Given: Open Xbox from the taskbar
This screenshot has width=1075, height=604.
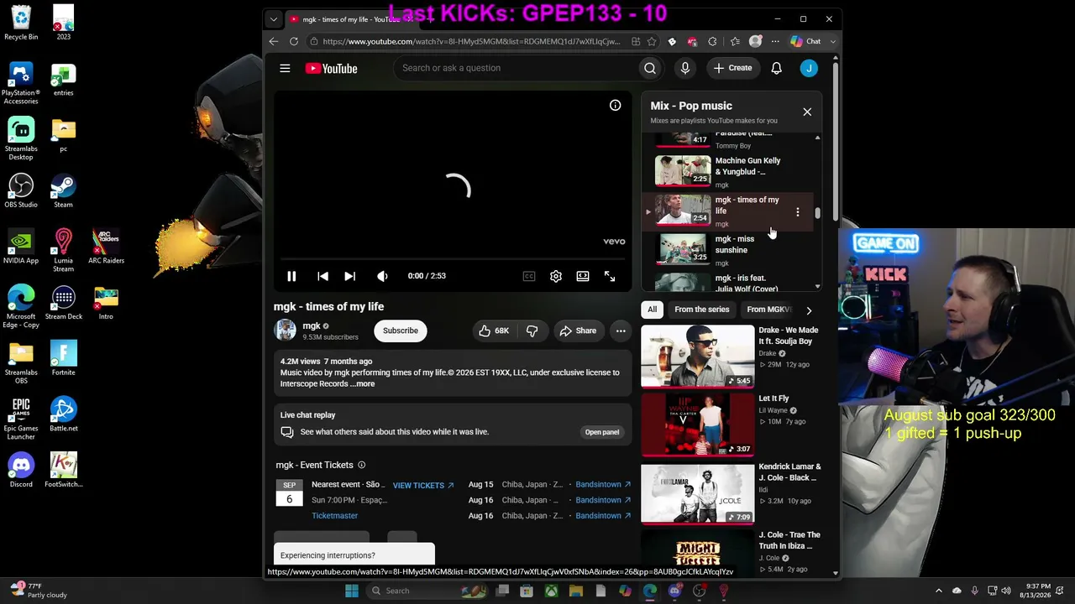Looking at the screenshot, I should pyautogui.click(x=551, y=591).
